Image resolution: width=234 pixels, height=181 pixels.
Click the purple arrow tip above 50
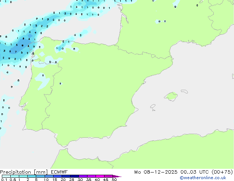pos(117,176)
